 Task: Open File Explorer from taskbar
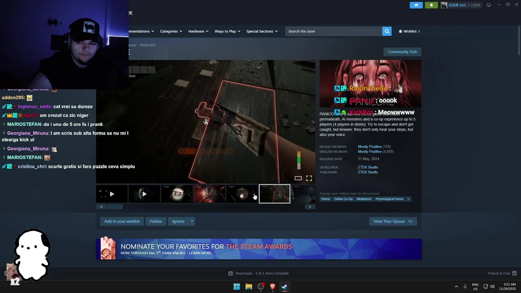249,286
